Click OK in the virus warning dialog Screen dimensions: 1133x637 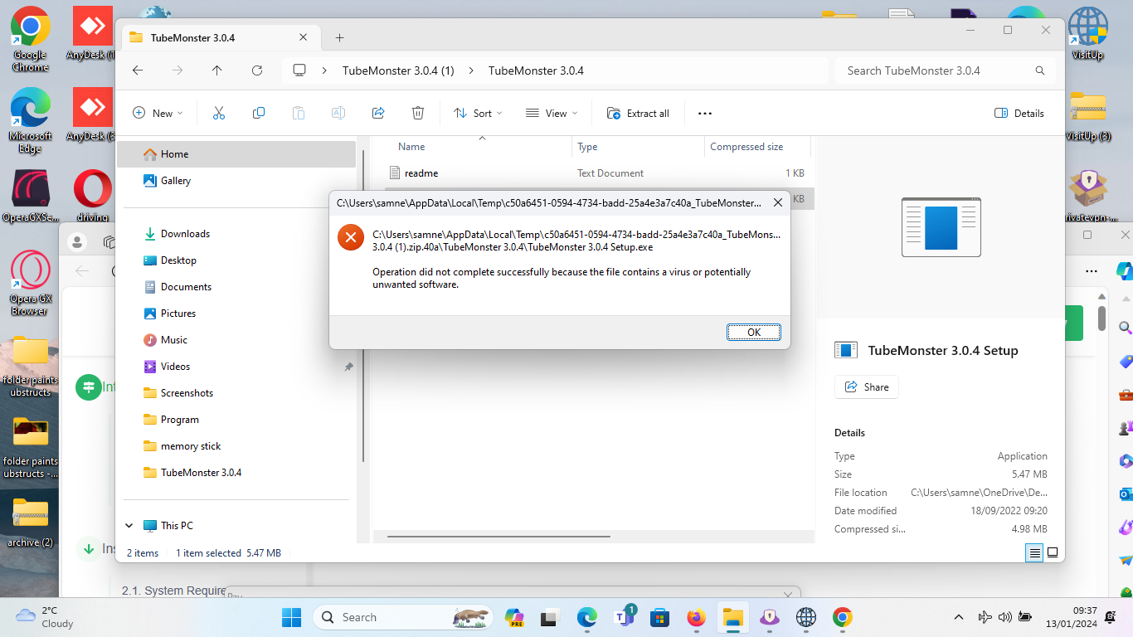(753, 332)
